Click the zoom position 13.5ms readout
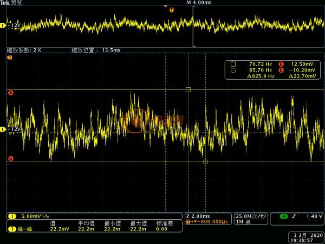Viewport: 325px width, 244px height. pos(96,50)
